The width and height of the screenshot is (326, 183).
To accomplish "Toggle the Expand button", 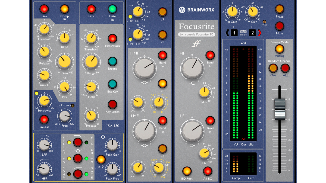I will pos(112,62).
